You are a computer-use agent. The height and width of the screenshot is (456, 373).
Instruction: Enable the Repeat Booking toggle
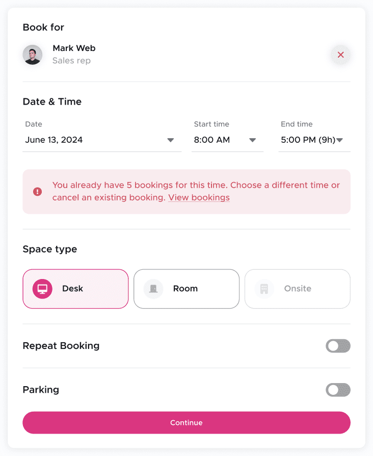pos(338,346)
